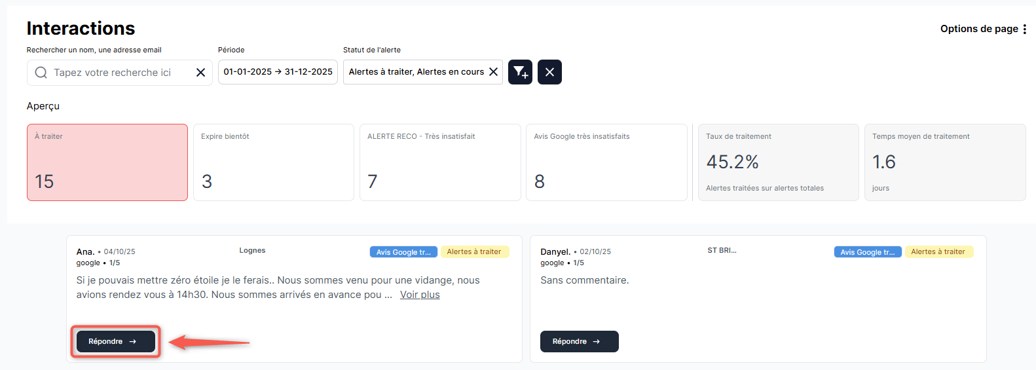Click the dark reset filters X button

(549, 72)
